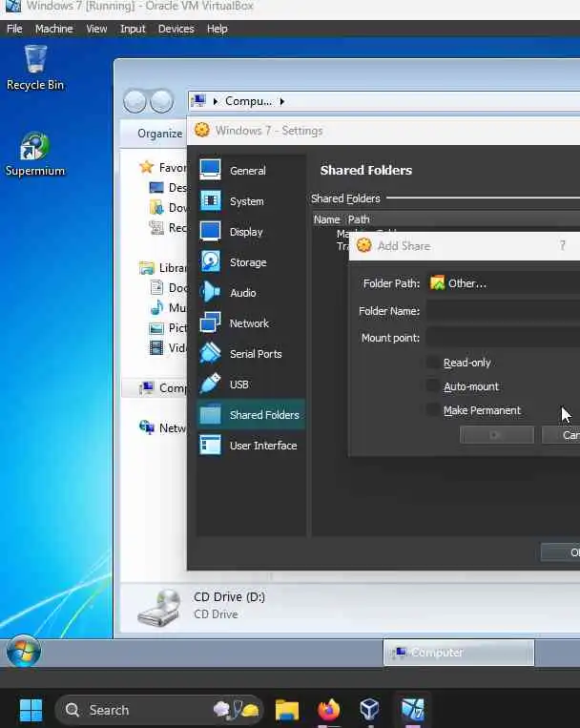Click the Windows 7 Start orb

click(x=24, y=651)
